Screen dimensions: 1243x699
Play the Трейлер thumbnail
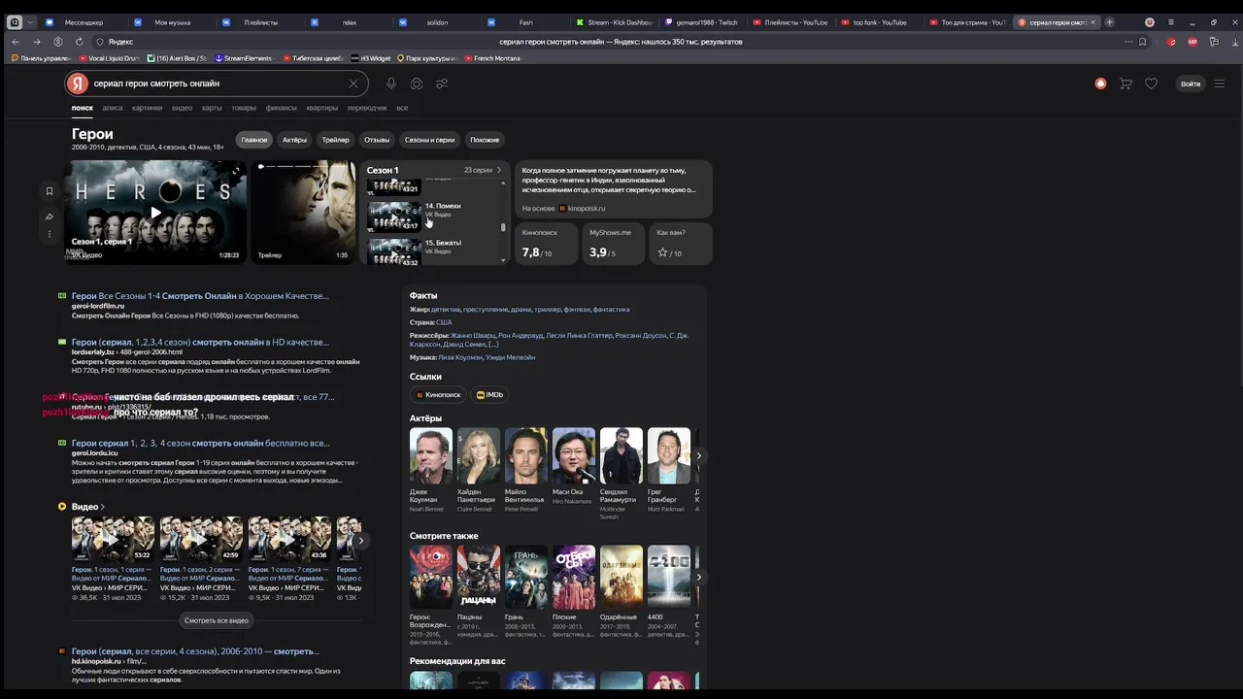point(303,212)
